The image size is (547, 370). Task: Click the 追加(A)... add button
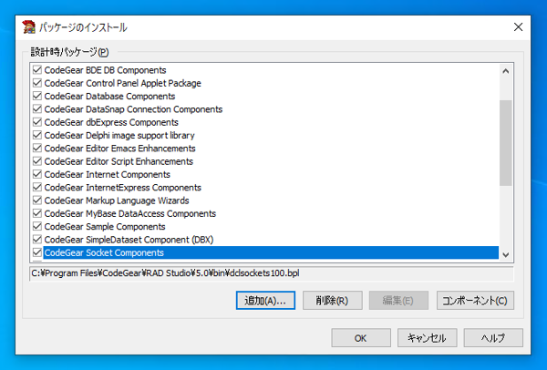(265, 301)
